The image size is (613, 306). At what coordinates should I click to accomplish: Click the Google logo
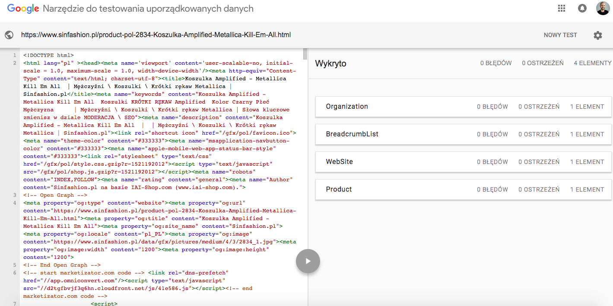[23, 9]
